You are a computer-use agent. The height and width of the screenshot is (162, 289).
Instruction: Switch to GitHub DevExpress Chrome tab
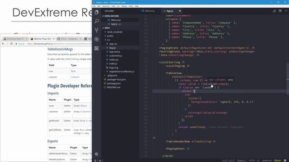click(x=69, y=39)
